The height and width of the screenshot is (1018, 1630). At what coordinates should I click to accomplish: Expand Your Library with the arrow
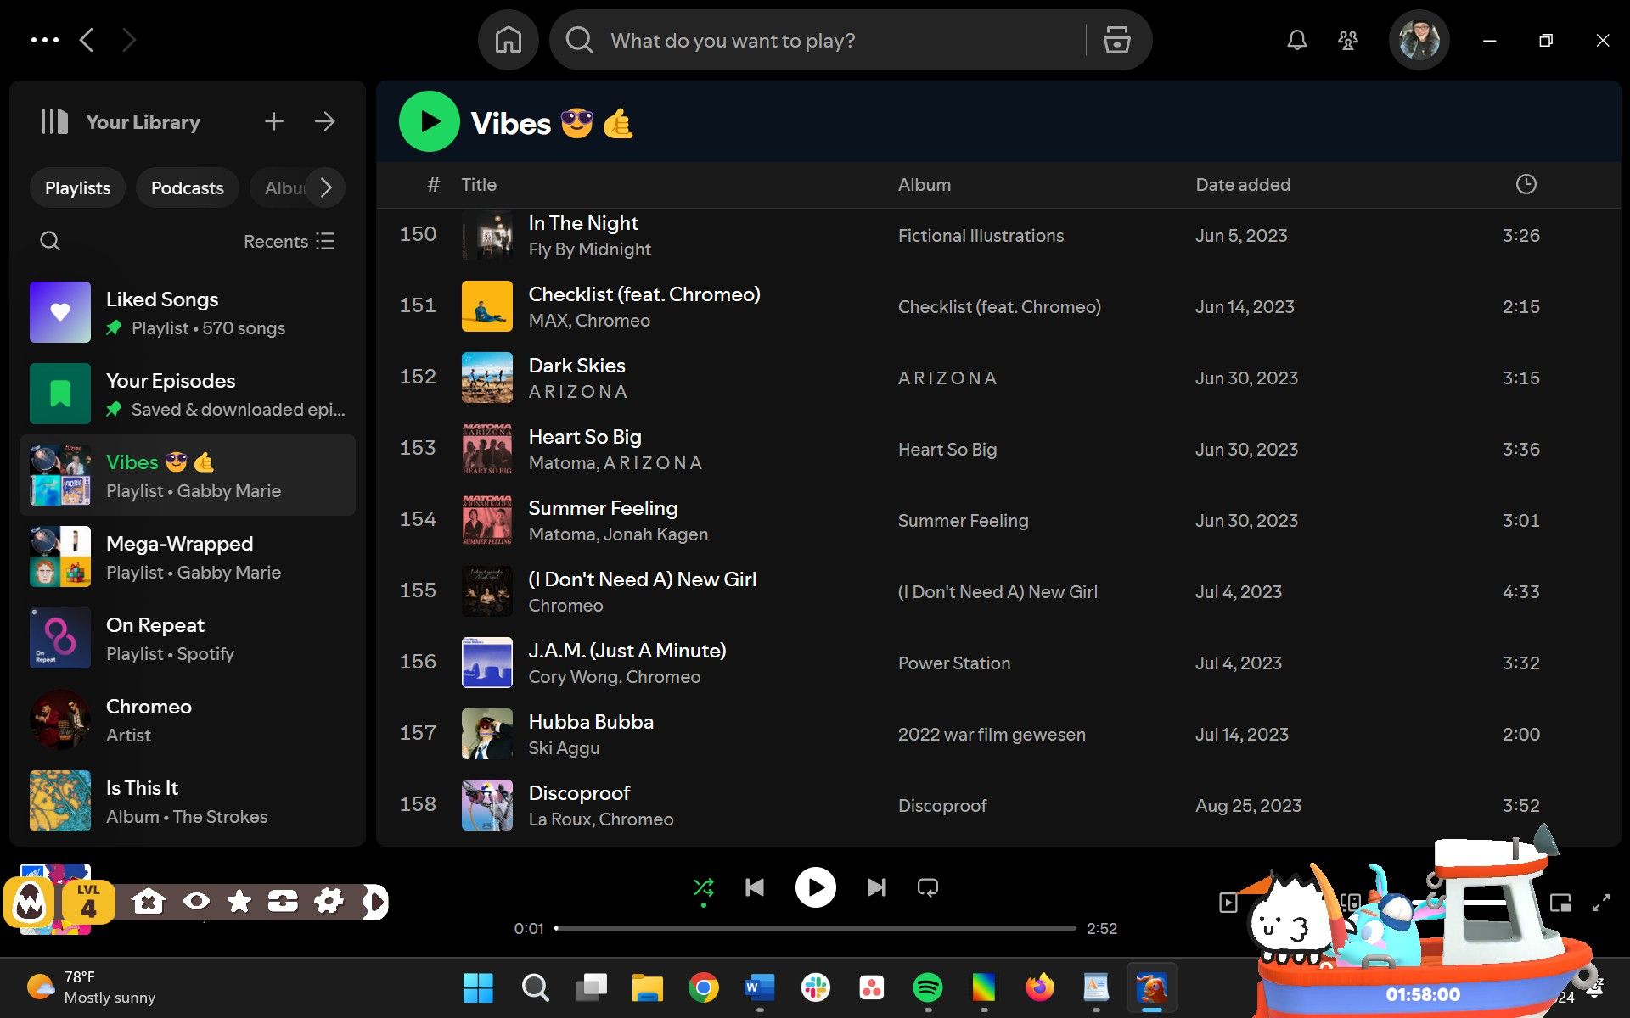click(x=324, y=121)
